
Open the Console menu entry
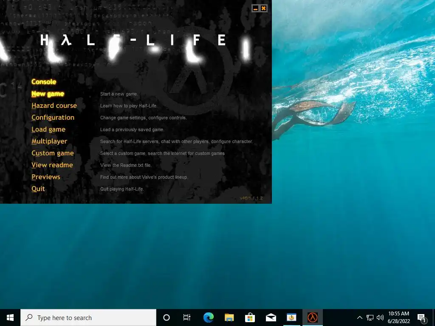(44, 82)
